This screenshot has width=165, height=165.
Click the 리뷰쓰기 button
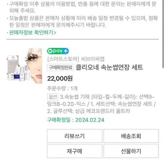tap(75, 136)
